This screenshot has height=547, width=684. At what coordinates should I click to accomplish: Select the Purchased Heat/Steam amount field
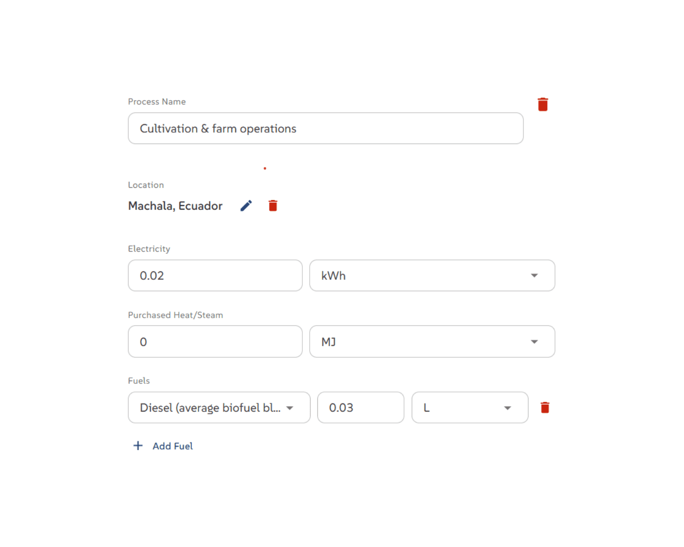[215, 342]
